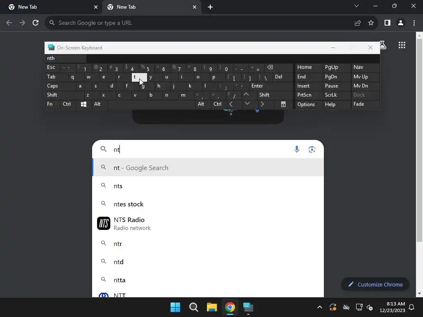Expand the Chrome tab search chevron

click(356, 6)
